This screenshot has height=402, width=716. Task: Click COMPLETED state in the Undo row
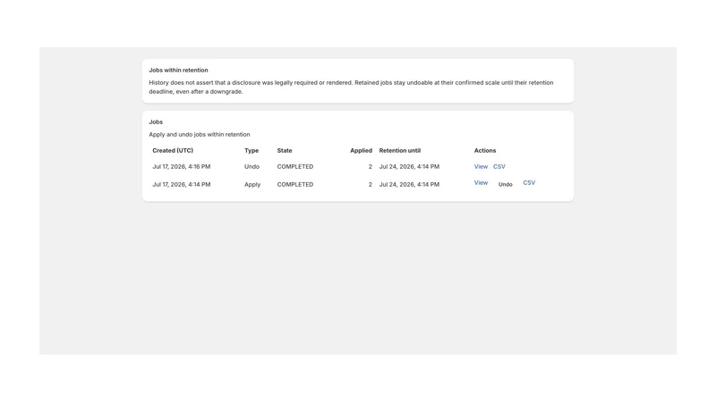pos(295,167)
